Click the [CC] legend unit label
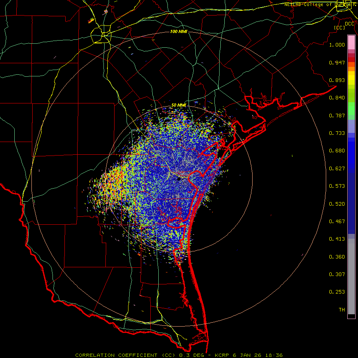 coord(340,27)
